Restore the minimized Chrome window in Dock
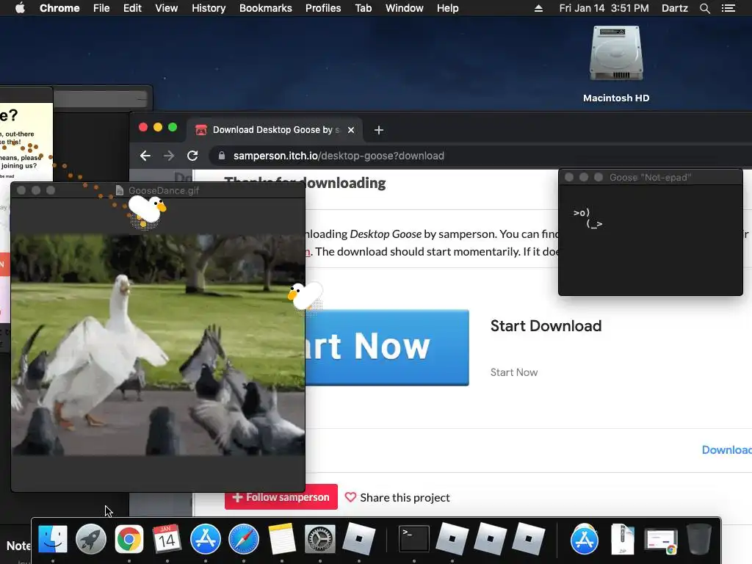Viewport: 752px width, 564px height. click(x=661, y=540)
